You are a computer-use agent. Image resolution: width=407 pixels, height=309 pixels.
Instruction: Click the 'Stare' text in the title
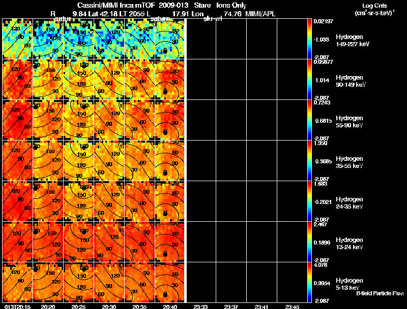pos(202,6)
